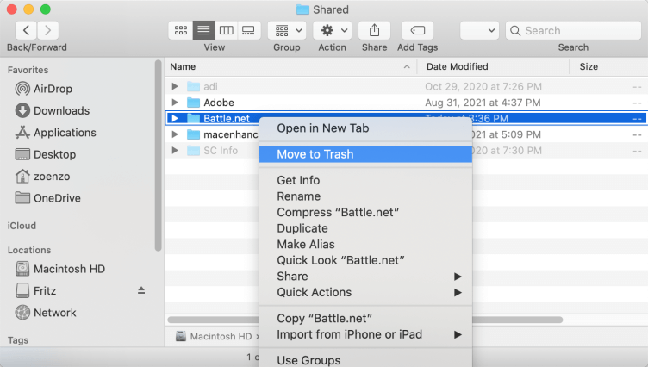Choose Quick Look "Battle.net"
Screen dimensions: 648x367
click(x=365, y=260)
